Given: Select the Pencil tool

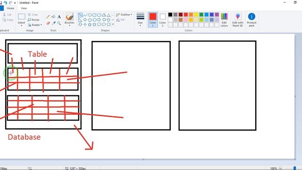Looking at the screenshot, I should 48,17.
